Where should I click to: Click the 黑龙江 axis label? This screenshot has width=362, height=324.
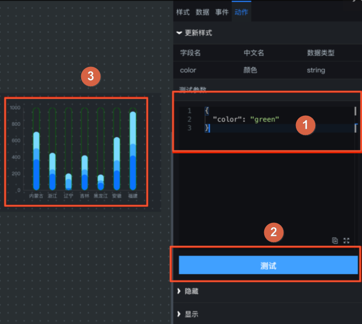coord(101,196)
